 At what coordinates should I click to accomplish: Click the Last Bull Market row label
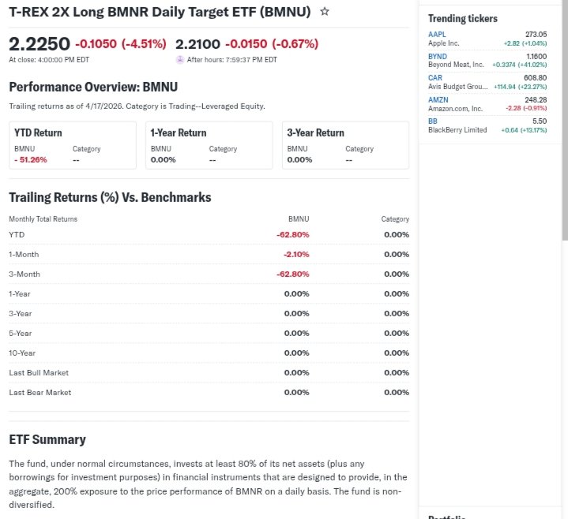pos(39,372)
